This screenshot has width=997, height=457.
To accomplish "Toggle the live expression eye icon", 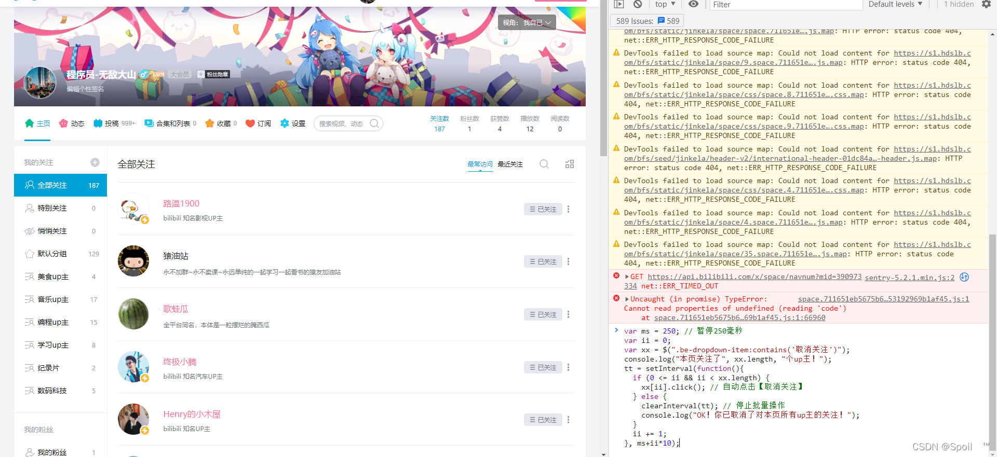I will pyautogui.click(x=693, y=4).
